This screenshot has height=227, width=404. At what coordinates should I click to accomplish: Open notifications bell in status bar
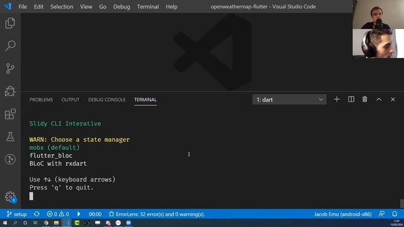tap(395, 214)
